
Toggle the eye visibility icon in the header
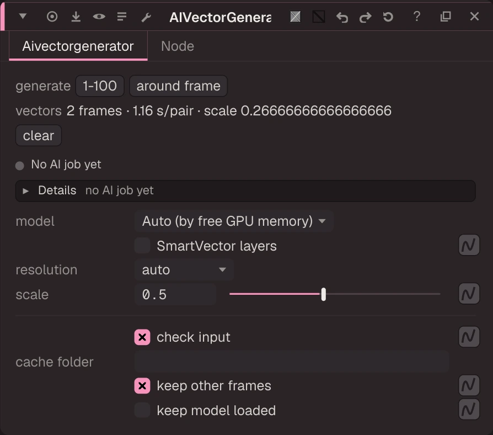(x=99, y=17)
